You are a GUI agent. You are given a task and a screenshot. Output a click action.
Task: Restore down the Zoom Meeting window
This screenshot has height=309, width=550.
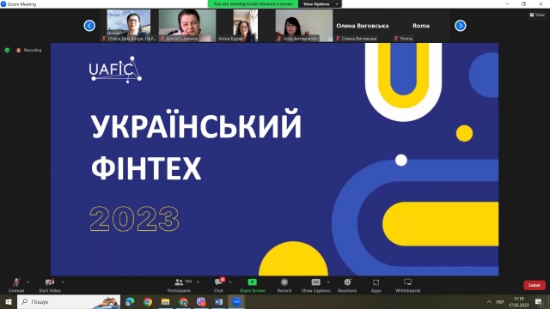click(523, 3)
